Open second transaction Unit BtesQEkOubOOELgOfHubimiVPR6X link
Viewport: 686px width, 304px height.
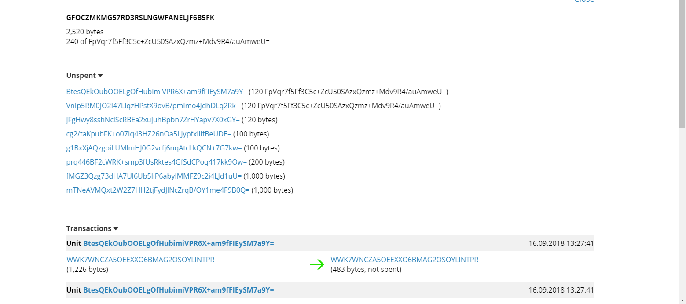(x=179, y=290)
